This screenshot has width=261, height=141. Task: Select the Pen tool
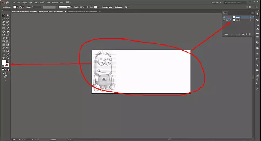[4, 22]
